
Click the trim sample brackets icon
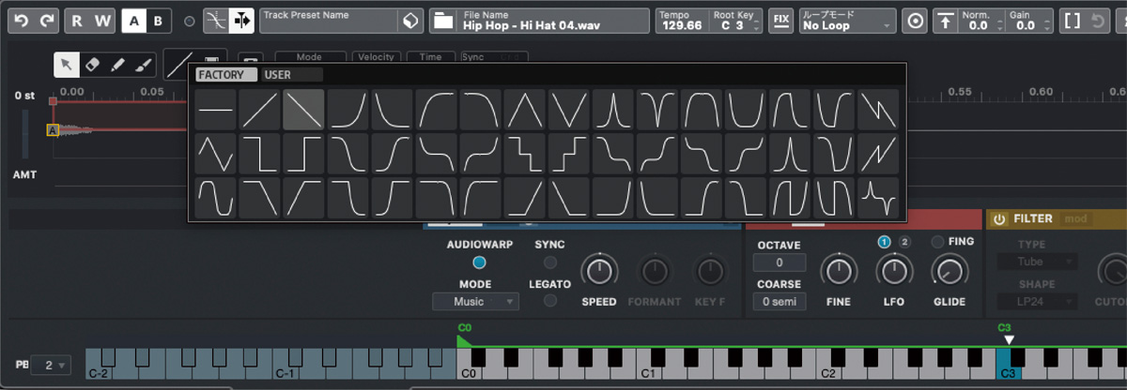tap(1071, 21)
